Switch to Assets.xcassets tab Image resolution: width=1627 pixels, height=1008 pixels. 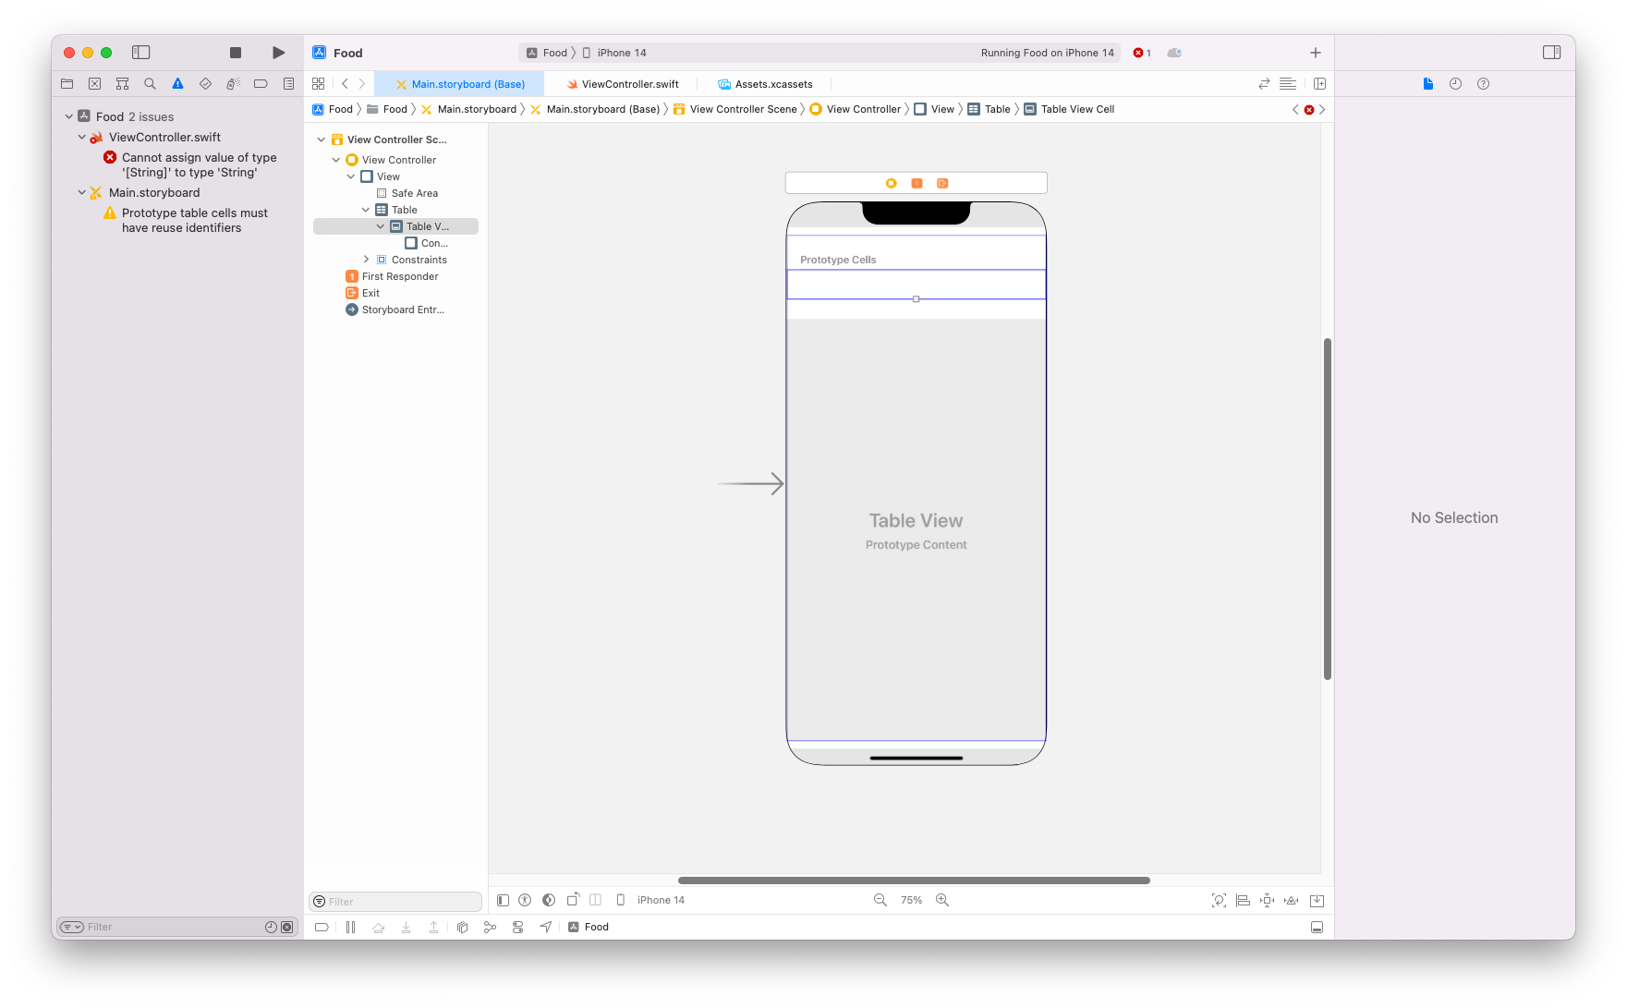pos(766,84)
